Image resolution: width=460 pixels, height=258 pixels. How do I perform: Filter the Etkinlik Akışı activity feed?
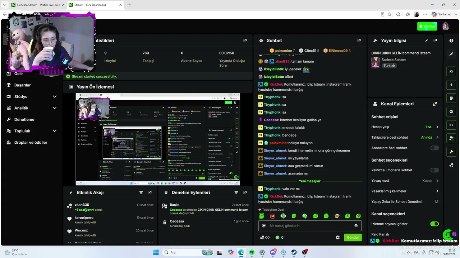[141, 192]
